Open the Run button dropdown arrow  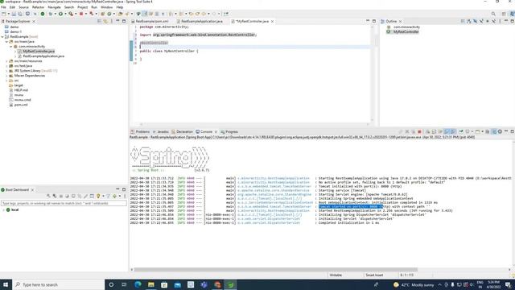[65, 14]
